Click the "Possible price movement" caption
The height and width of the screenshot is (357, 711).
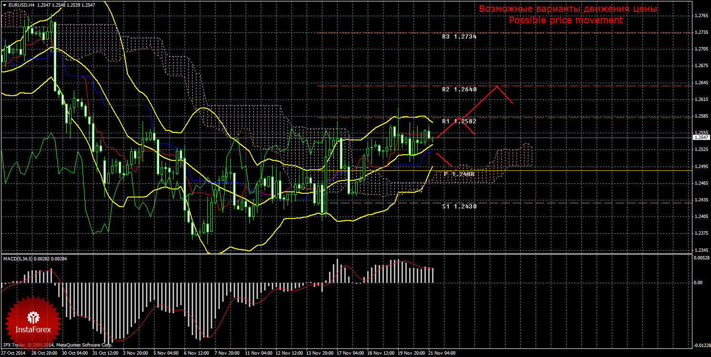pyautogui.click(x=566, y=20)
